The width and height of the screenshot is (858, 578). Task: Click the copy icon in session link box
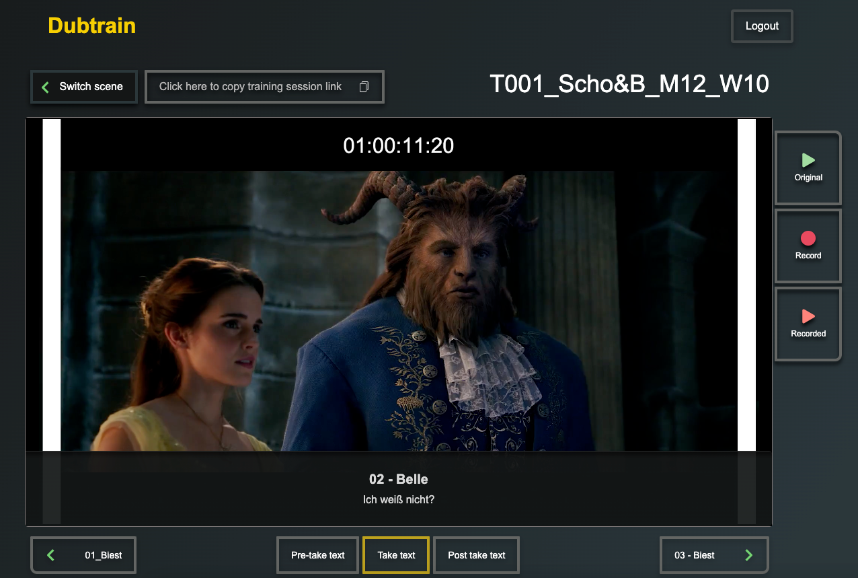(364, 87)
